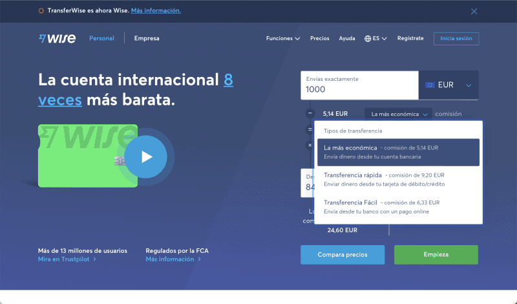Image resolution: width=517 pixels, height=304 pixels.
Task: Click the Inicia sesión button
Action: click(x=456, y=39)
